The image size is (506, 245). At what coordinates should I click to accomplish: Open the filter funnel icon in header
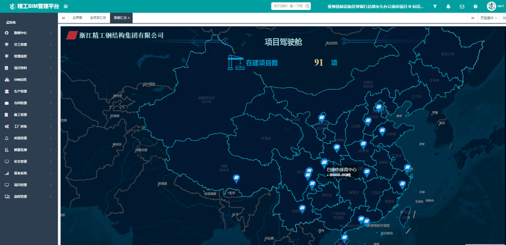coord(435,6)
